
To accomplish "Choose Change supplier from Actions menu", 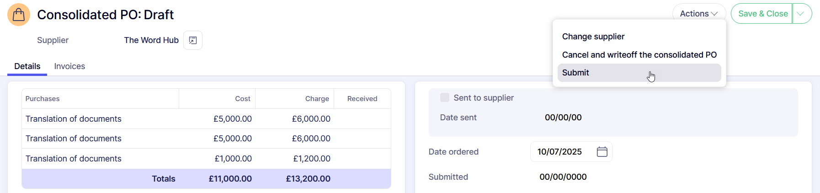I will click(593, 37).
